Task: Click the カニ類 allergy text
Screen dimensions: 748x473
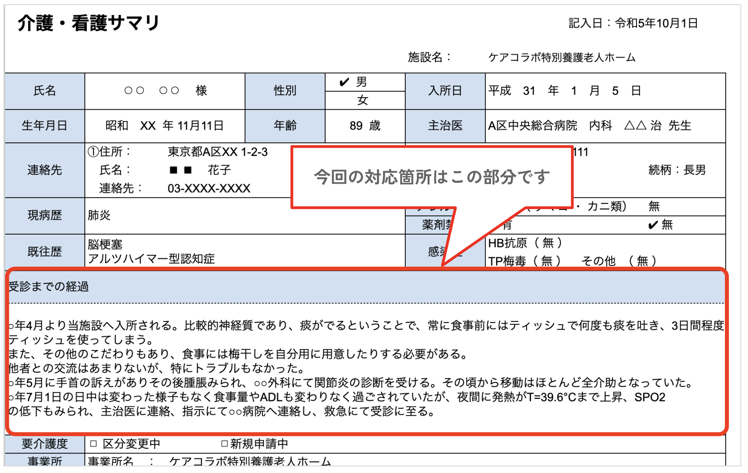Action: [x=606, y=206]
